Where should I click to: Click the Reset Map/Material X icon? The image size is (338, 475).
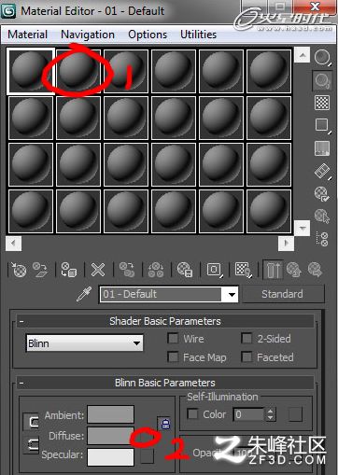pyautogui.click(x=98, y=270)
